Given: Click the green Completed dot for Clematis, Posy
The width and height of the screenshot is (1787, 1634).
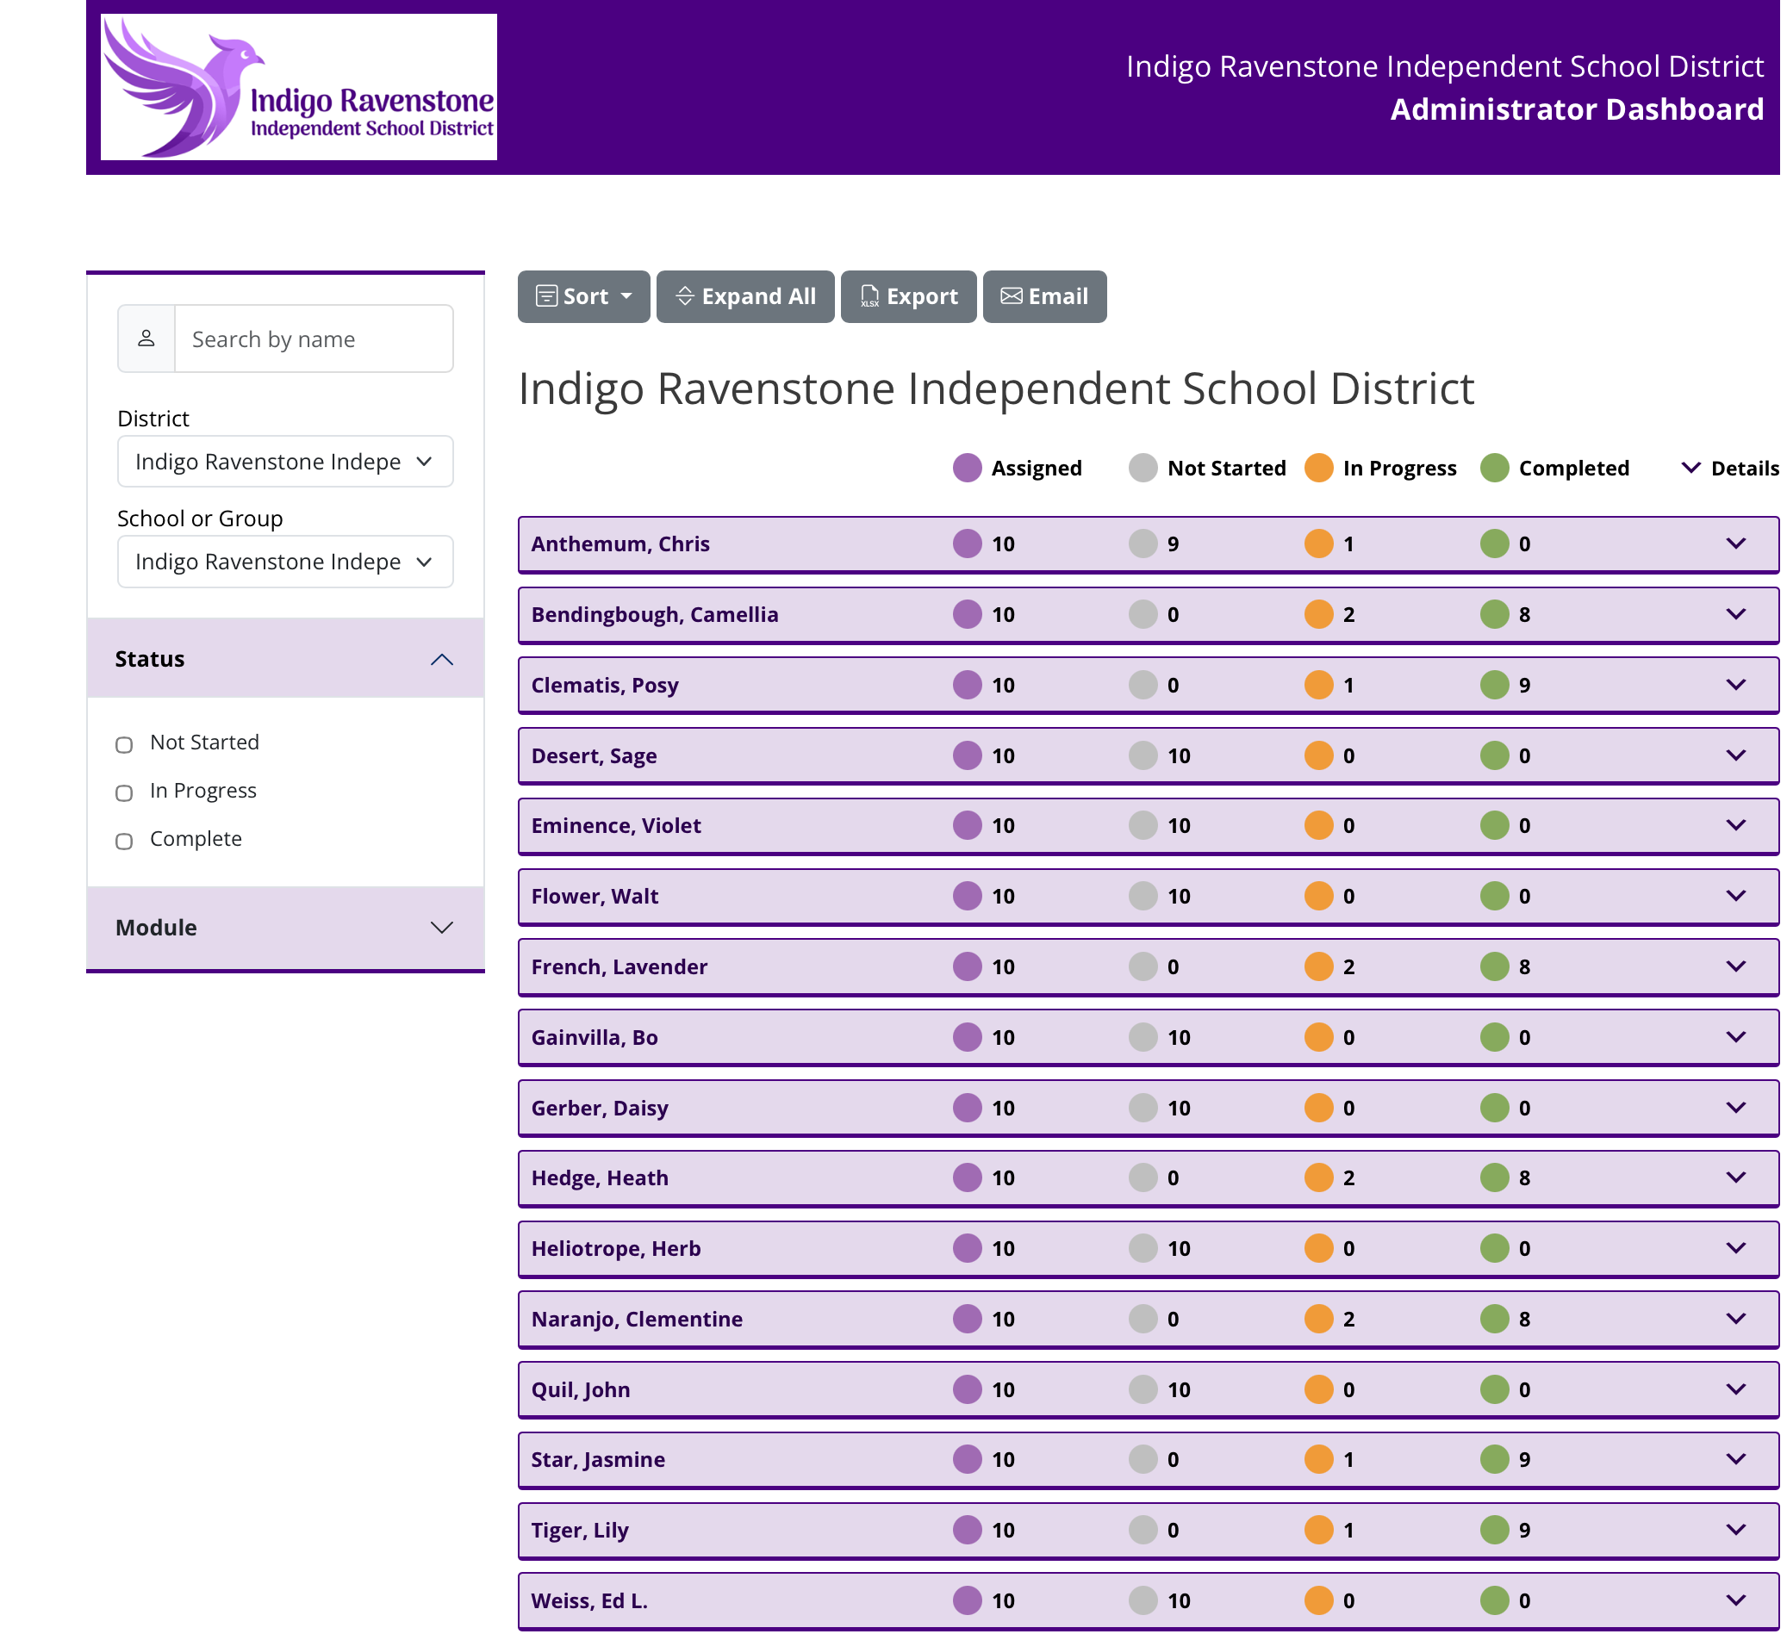Looking at the screenshot, I should [x=1495, y=685].
